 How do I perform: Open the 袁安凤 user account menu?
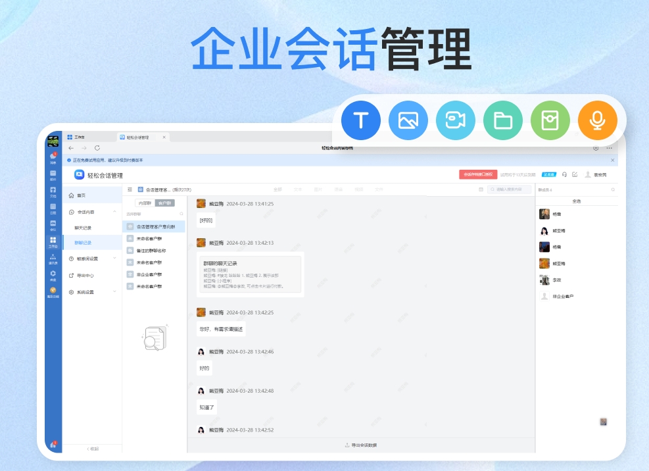coord(596,175)
